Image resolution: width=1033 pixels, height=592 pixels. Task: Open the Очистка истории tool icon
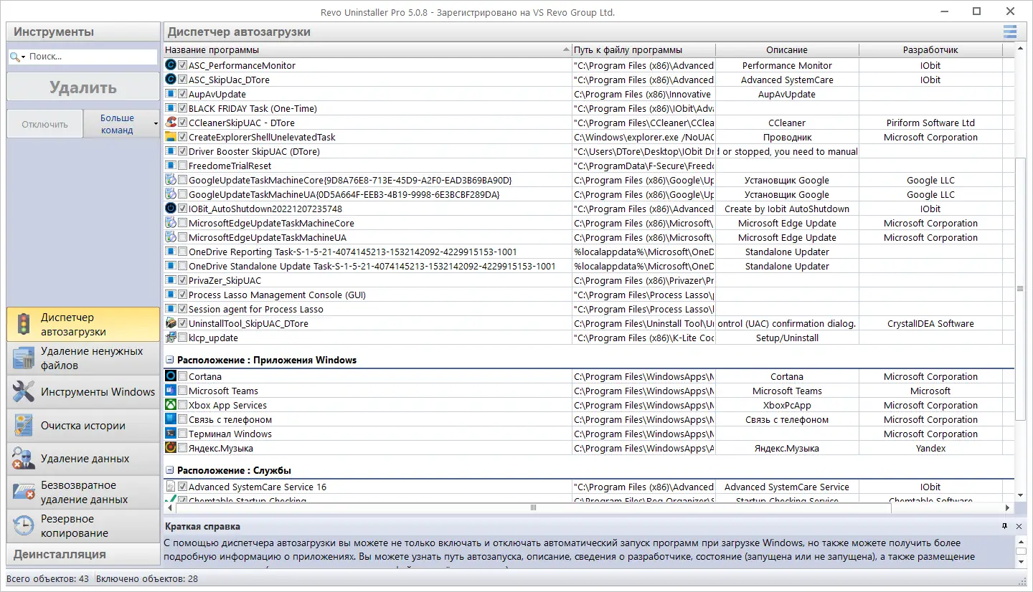click(x=24, y=426)
